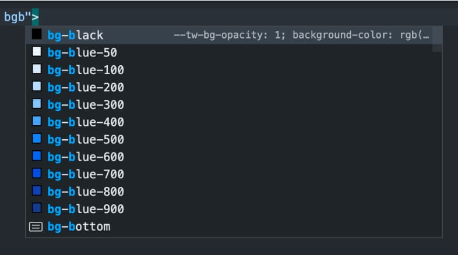
Task: Click the blue-900 color swatch
Action: 37,208
